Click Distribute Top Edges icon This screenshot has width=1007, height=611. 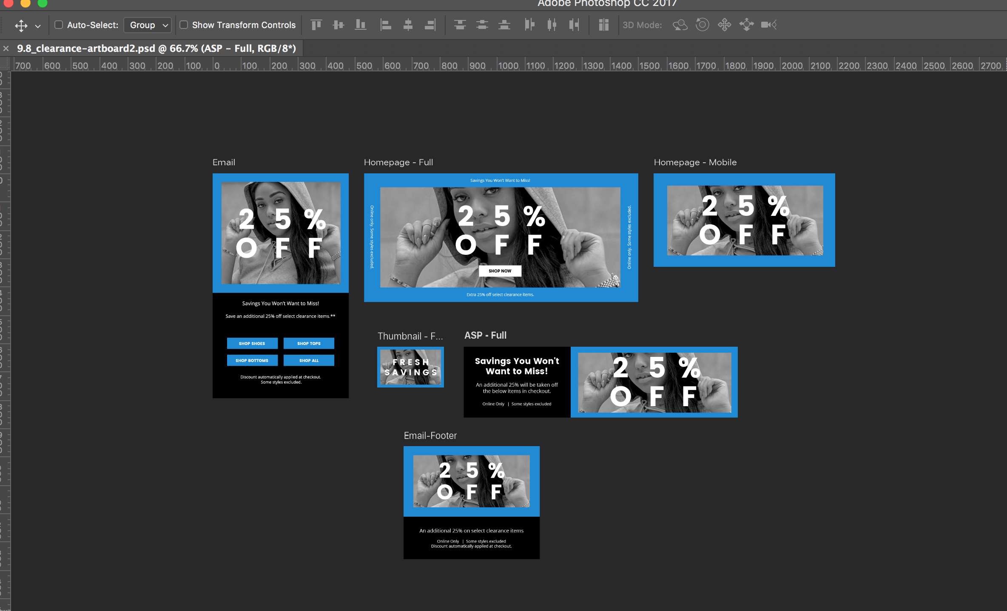(460, 25)
